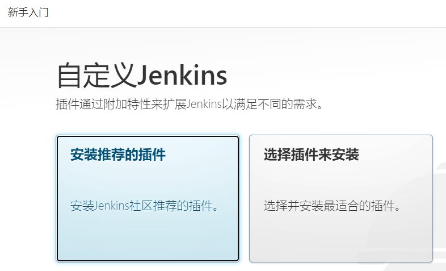Viewport: 446px width, 271px height.
Task: Click the 新手入门 header title
Action: tap(28, 12)
